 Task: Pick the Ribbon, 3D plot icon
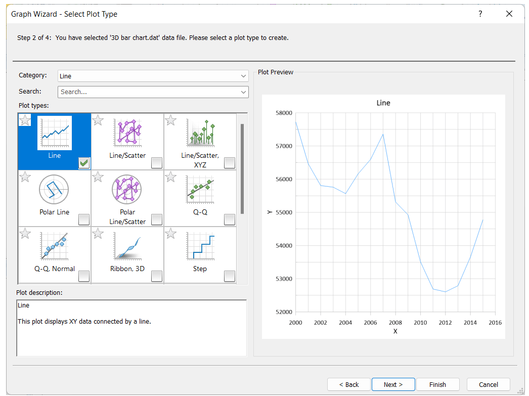click(x=127, y=246)
